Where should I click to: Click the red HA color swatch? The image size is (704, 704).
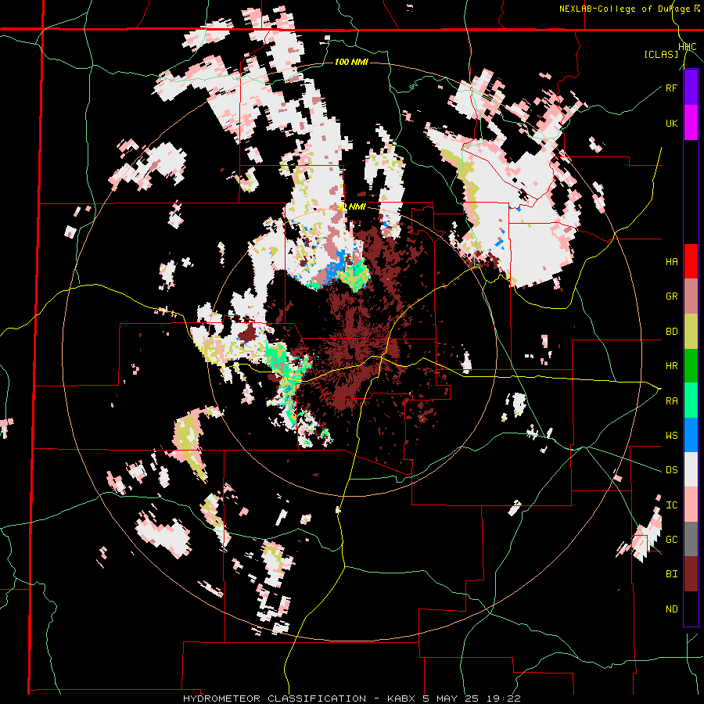(x=691, y=261)
